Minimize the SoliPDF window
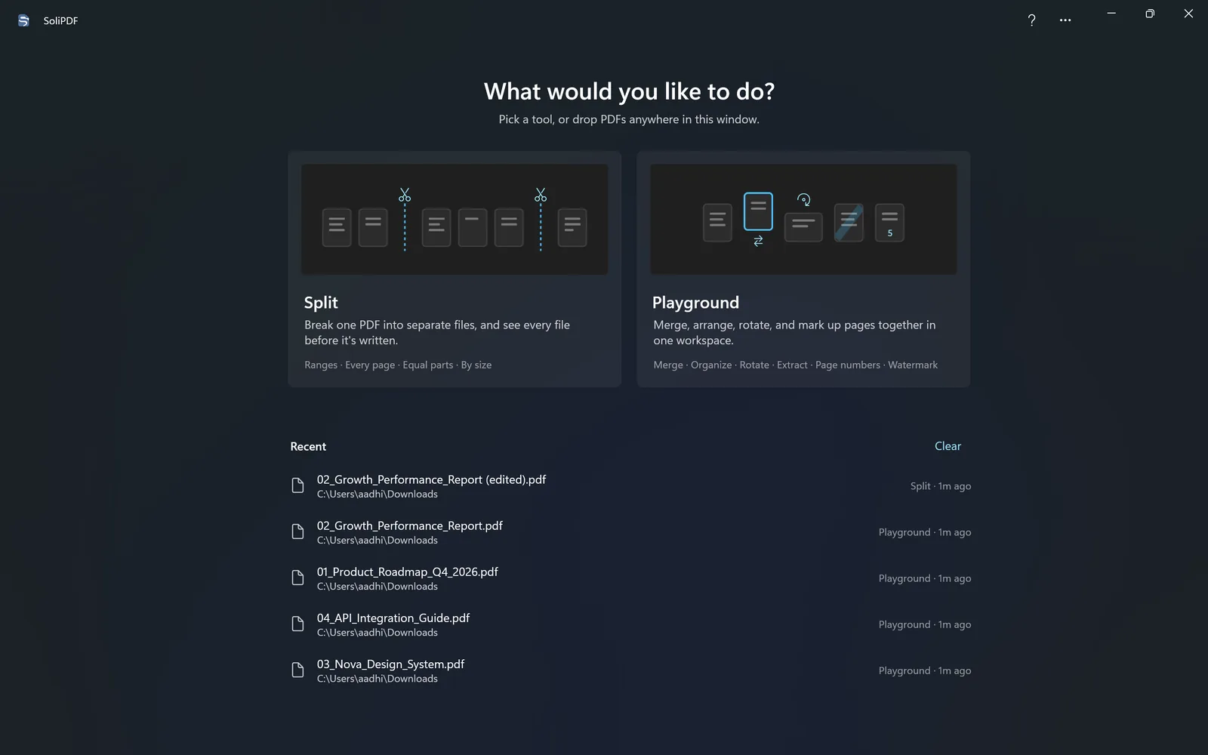Screen dimensions: 1208x755 pyautogui.click(x=1111, y=14)
